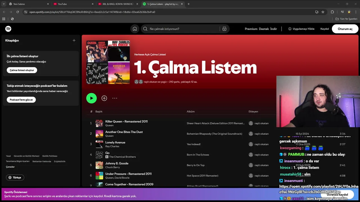The image size is (360, 202).
Task: Open album Berry Is On Top
Action: 196,165
